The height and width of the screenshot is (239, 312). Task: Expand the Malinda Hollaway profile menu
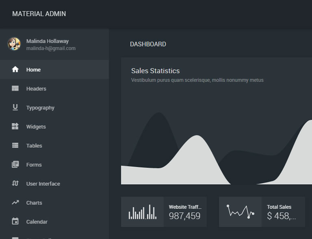click(47, 41)
